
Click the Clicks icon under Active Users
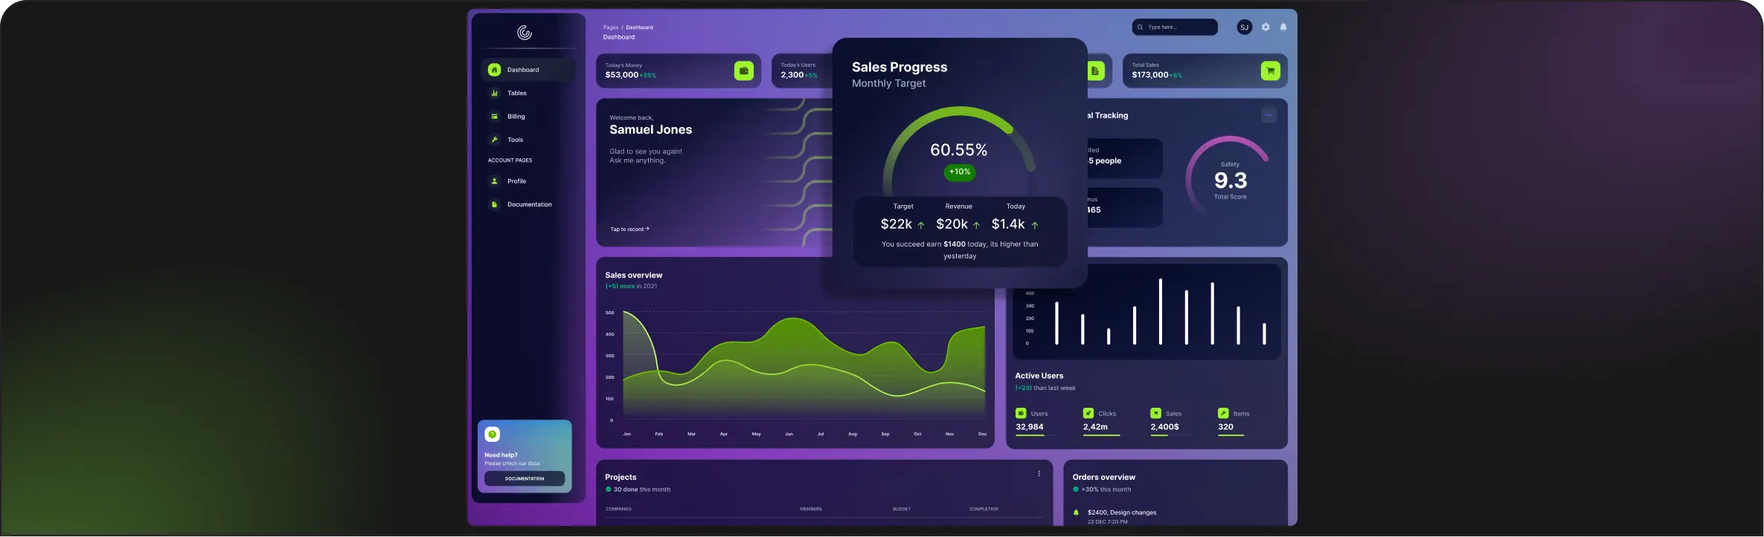tap(1088, 413)
